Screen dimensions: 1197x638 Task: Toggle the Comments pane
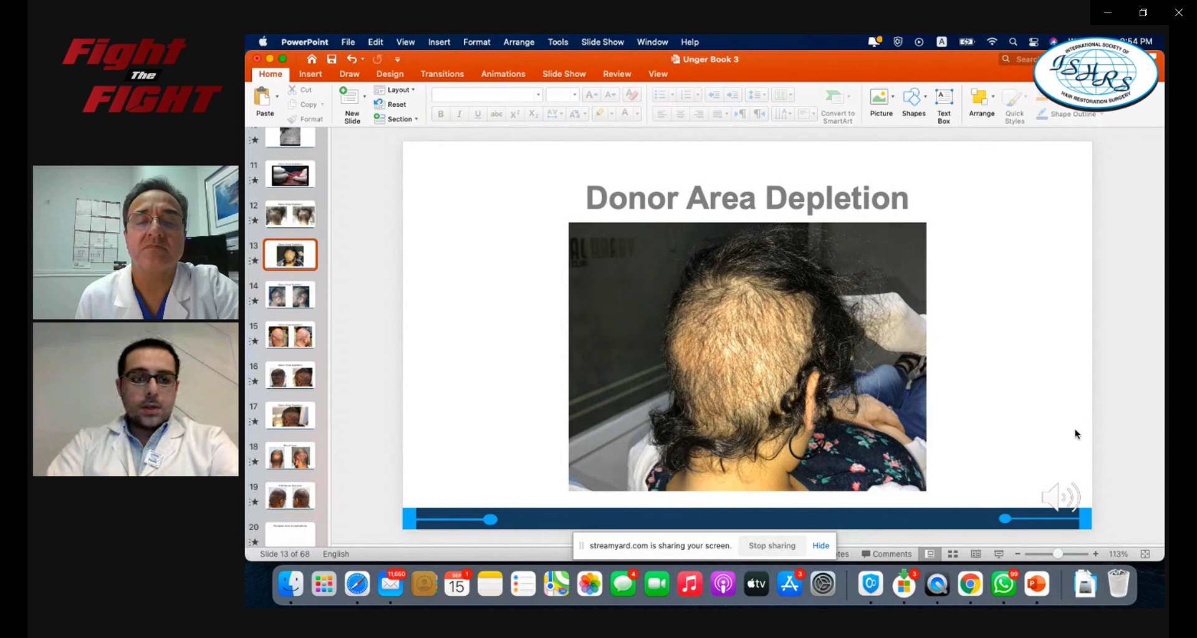tap(887, 554)
